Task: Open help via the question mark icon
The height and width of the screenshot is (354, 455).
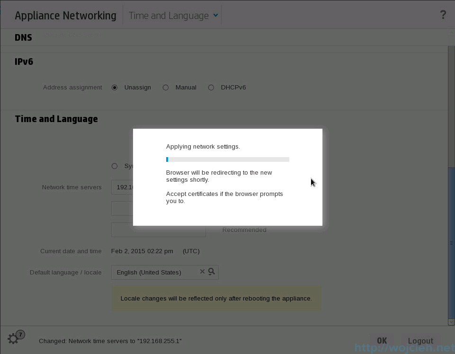Action: (443, 15)
